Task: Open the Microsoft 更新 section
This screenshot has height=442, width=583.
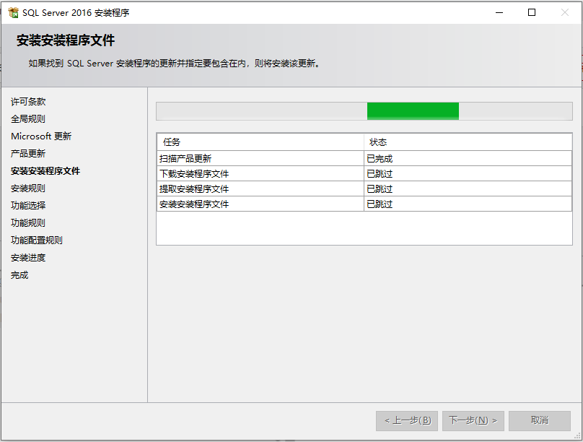Action: click(x=40, y=136)
